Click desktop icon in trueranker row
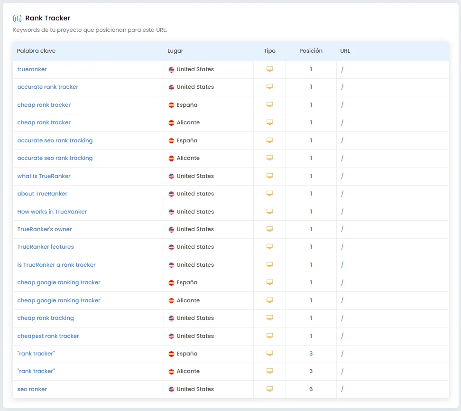Viewport: 461px width, 411px height. (x=269, y=69)
